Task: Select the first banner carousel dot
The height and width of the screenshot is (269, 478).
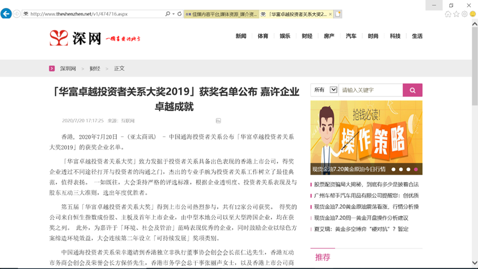Action: 393,169
